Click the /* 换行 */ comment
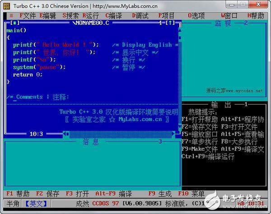271x214 pixels. pos(129,60)
